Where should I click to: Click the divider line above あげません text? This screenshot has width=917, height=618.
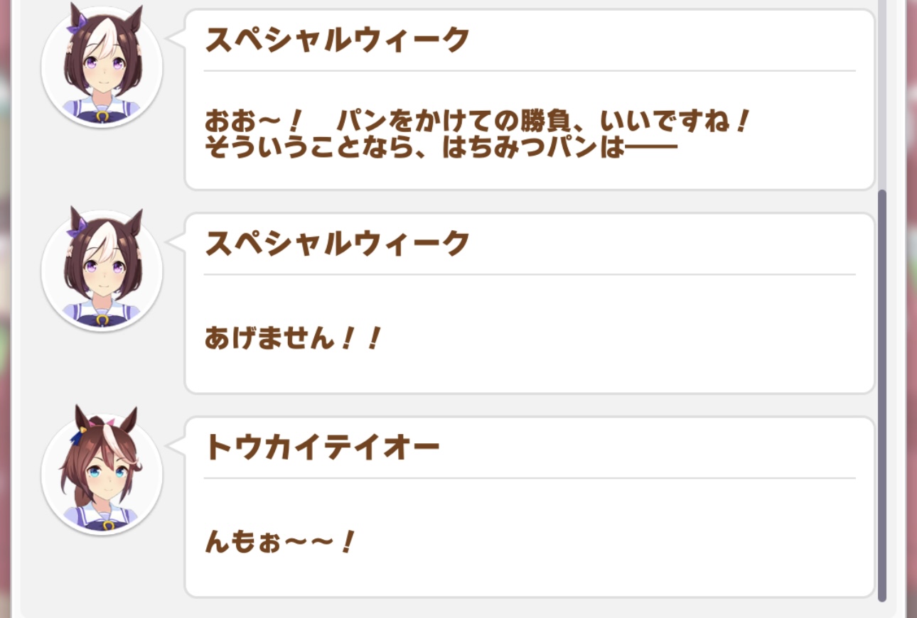(529, 274)
